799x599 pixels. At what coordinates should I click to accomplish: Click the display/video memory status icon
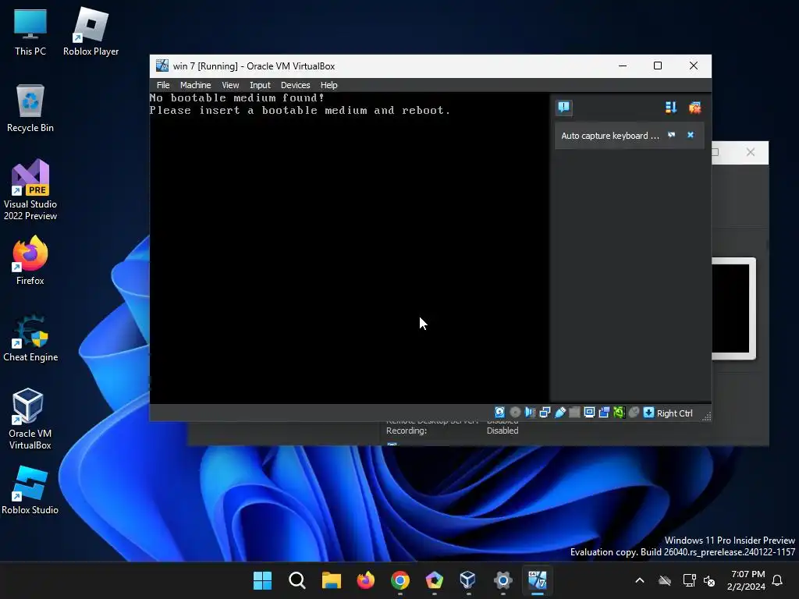(589, 412)
